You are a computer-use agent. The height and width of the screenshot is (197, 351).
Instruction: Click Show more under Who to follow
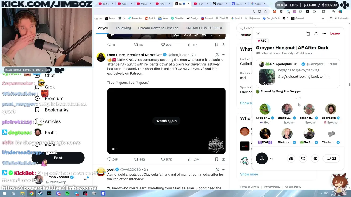click(249, 174)
